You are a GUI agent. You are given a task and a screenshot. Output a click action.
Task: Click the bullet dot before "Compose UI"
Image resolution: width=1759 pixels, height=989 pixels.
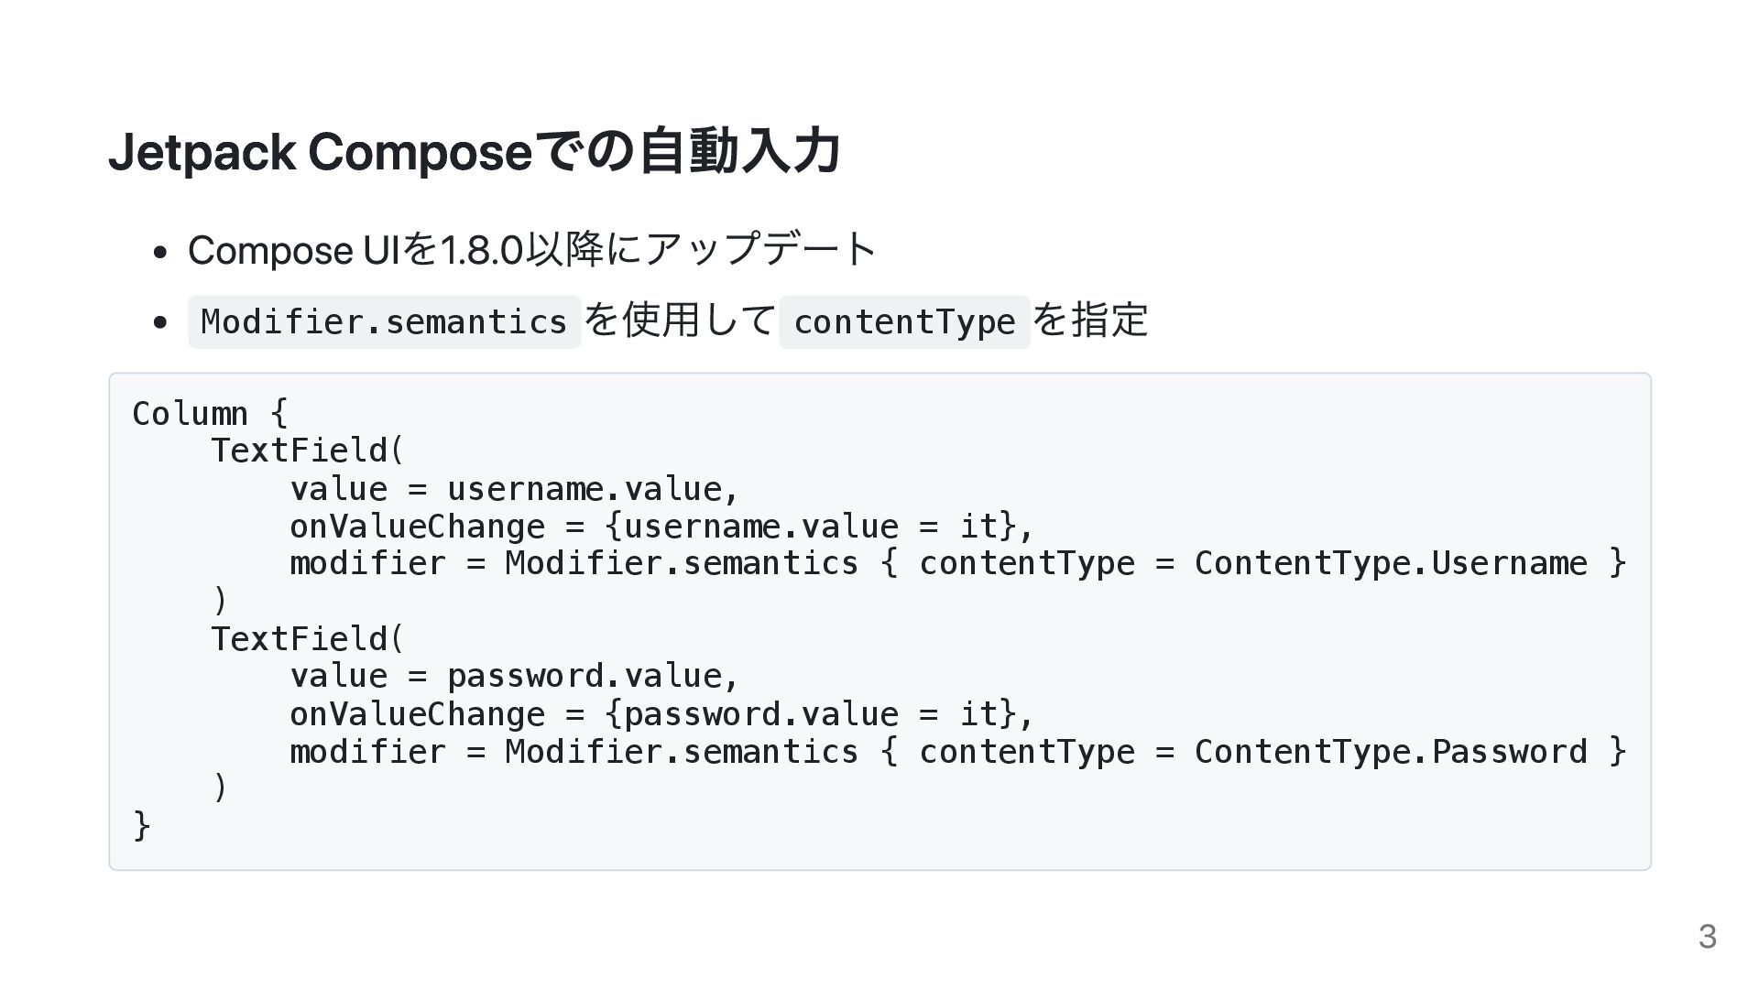[x=160, y=251]
